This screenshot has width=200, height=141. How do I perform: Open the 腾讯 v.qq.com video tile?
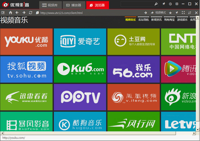[x=178, y=69]
